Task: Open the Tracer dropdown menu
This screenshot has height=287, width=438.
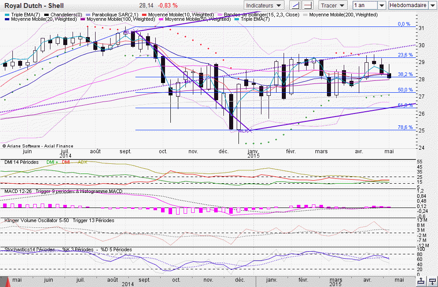Action: 332,5
